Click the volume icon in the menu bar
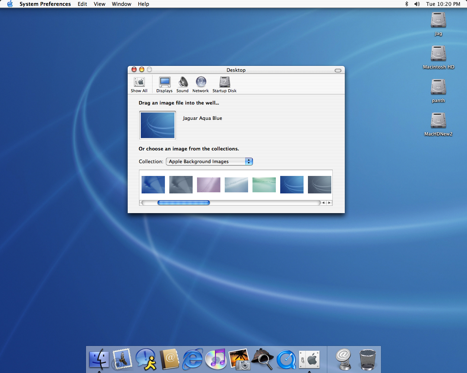The image size is (467, 373). point(417,4)
